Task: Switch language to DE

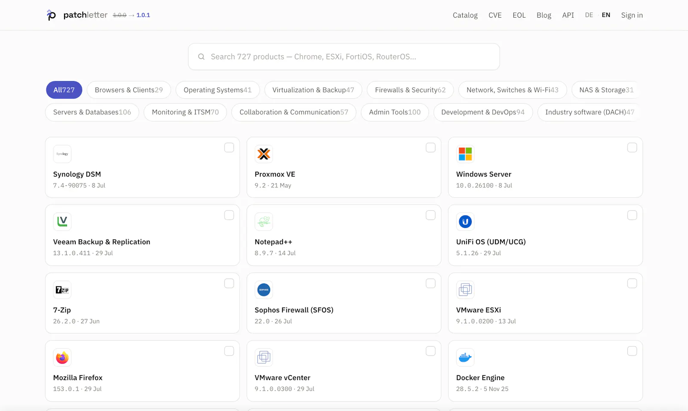Action: pyautogui.click(x=589, y=15)
